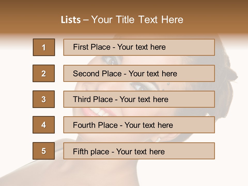Click the number 5 box
The width and height of the screenshot is (248, 186).
click(x=44, y=151)
